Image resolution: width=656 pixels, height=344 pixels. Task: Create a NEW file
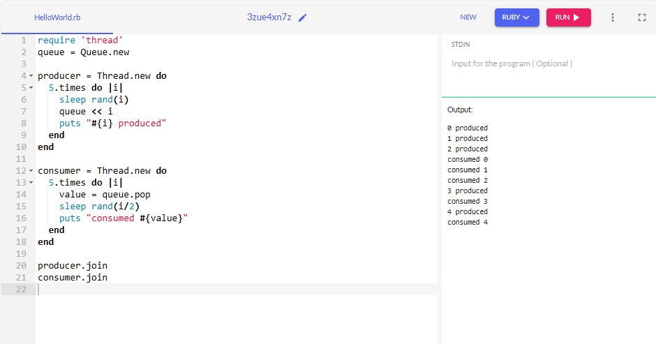click(468, 17)
